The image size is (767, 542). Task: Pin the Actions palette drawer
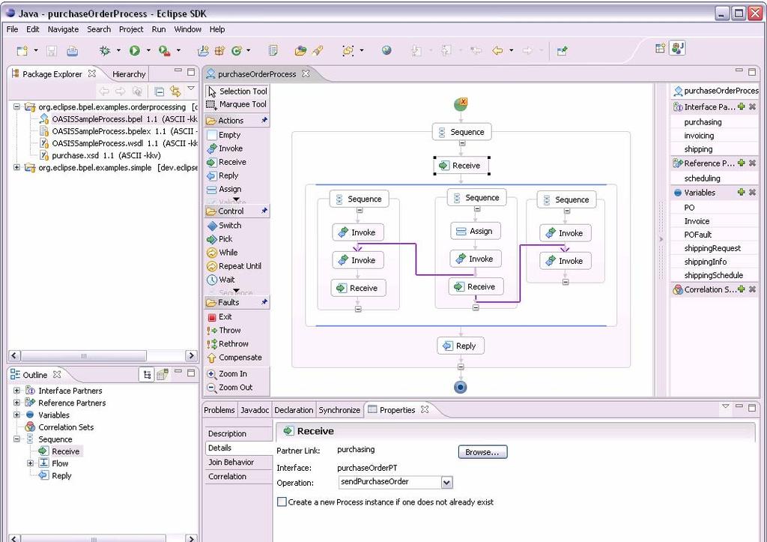[264, 121]
